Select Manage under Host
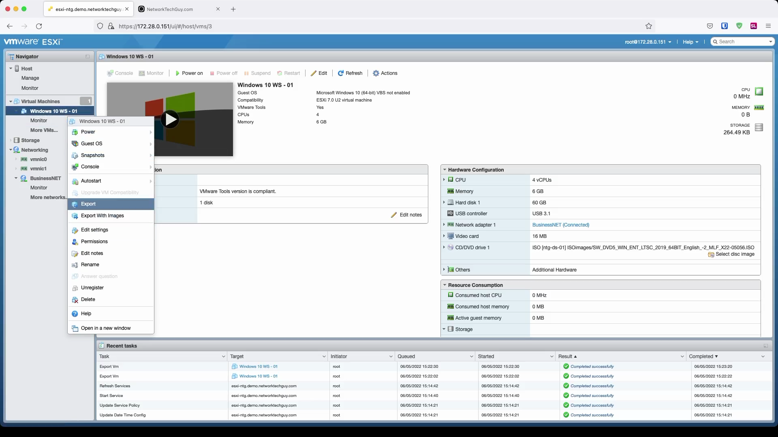 (x=30, y=78)
